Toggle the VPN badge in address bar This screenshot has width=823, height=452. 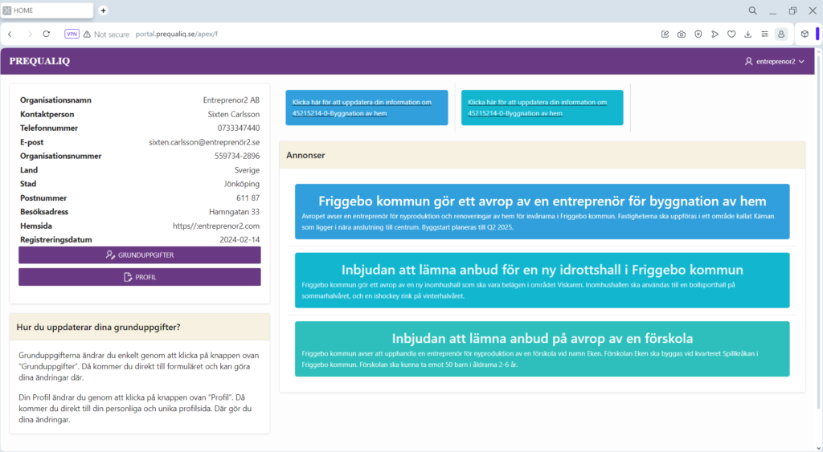tap(72, 35)
